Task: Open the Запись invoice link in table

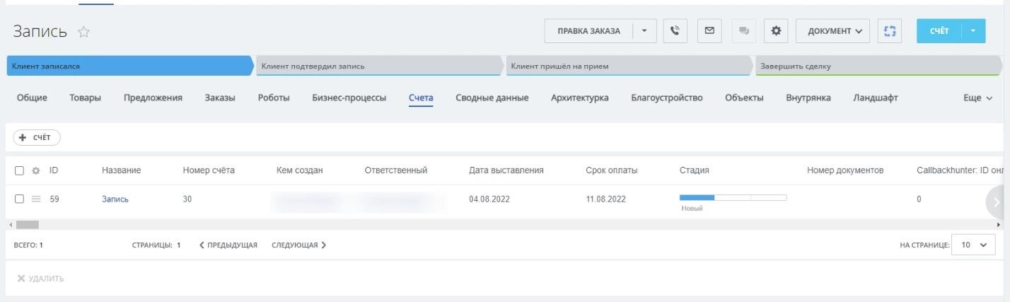Action: point(115,199)
